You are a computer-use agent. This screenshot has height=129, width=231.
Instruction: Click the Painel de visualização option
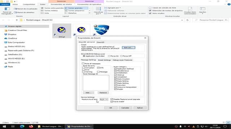tap(26, 9)
